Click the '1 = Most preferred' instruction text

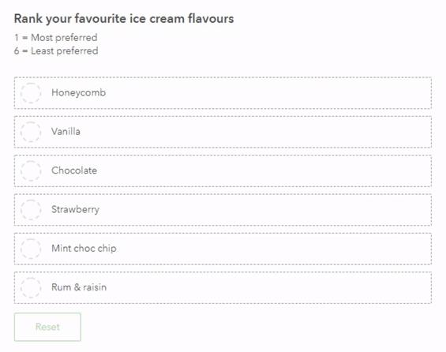coord(56,38)
